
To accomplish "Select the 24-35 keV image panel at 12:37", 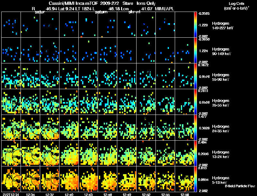I will pos(50,127).
